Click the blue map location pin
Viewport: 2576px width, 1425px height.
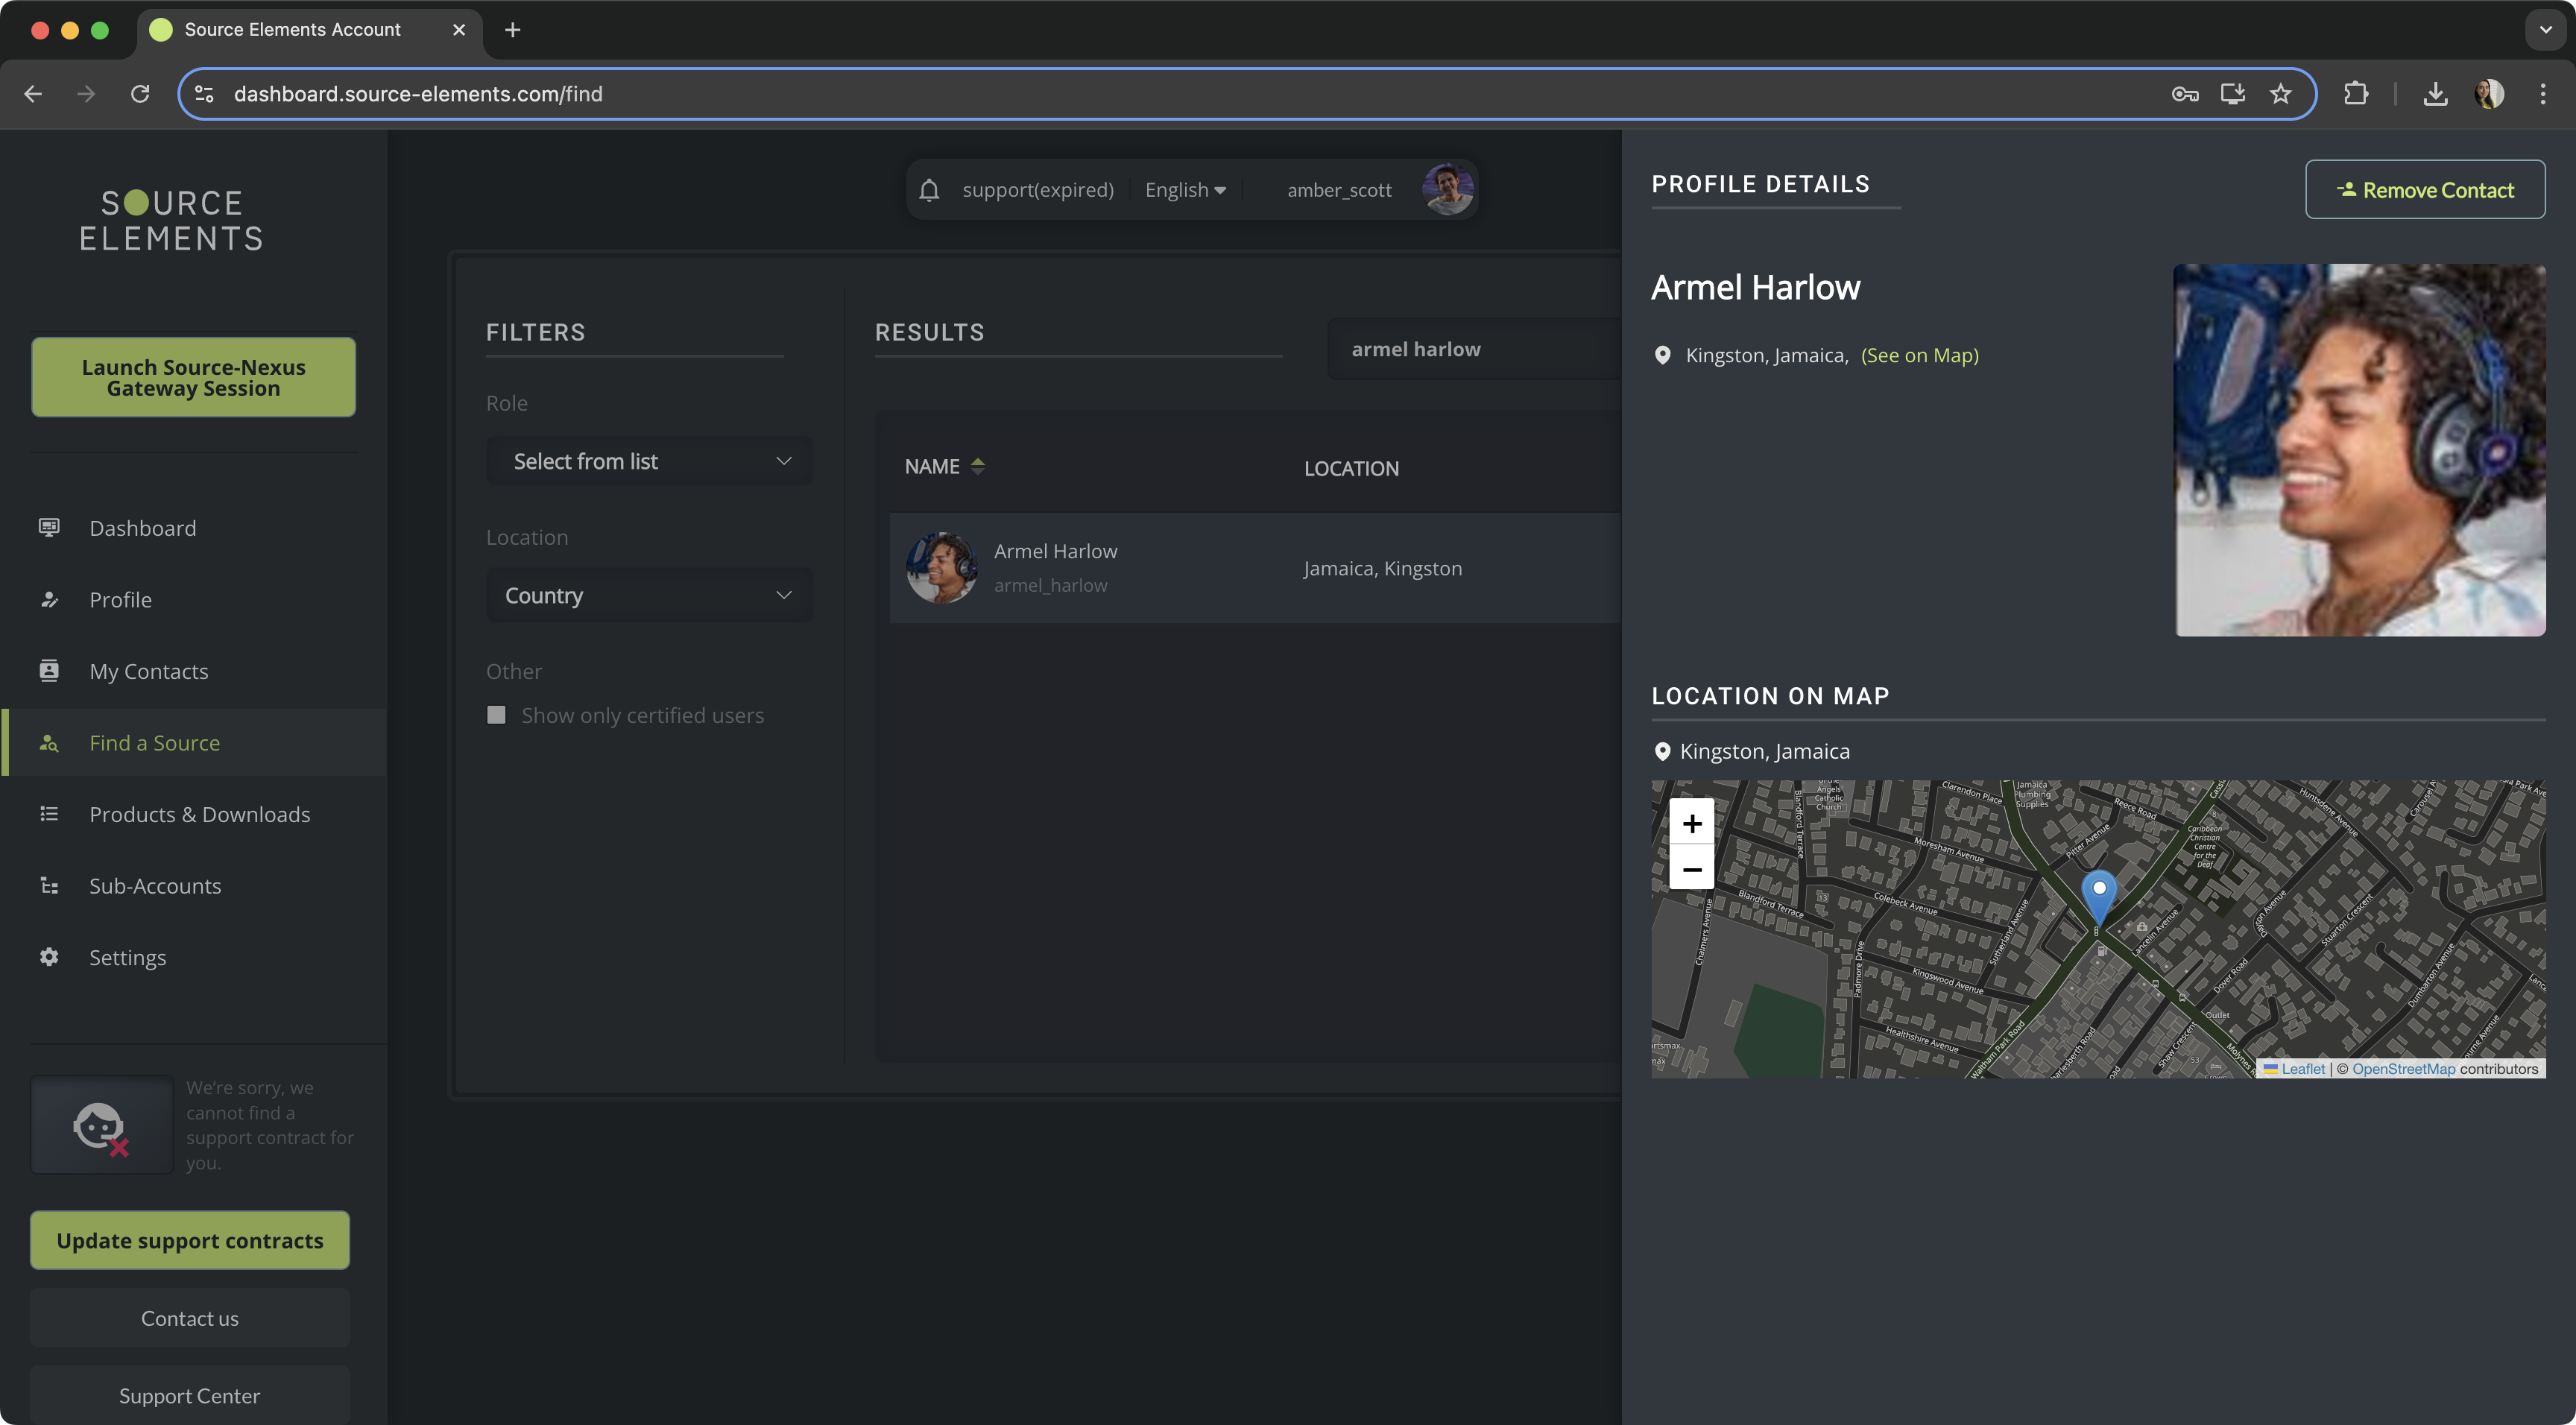2099,893
